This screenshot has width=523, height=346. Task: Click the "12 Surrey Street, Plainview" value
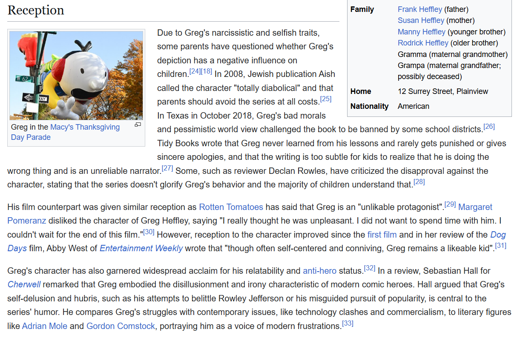(x=443, y=91)
